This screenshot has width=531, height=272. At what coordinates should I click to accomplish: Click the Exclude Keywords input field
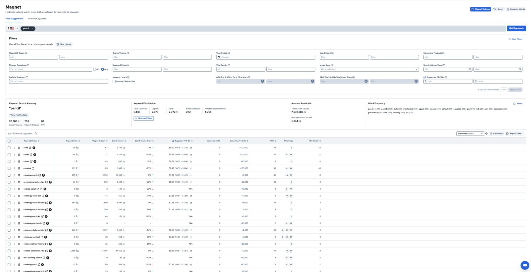pos(58,82)
